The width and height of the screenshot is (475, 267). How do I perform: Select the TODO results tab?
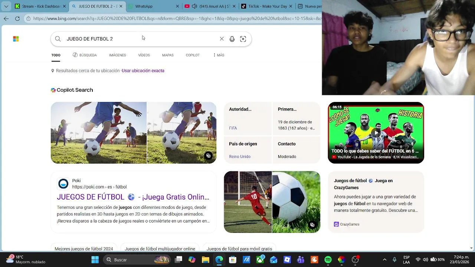pyautogui.click(x=56, y=55)
